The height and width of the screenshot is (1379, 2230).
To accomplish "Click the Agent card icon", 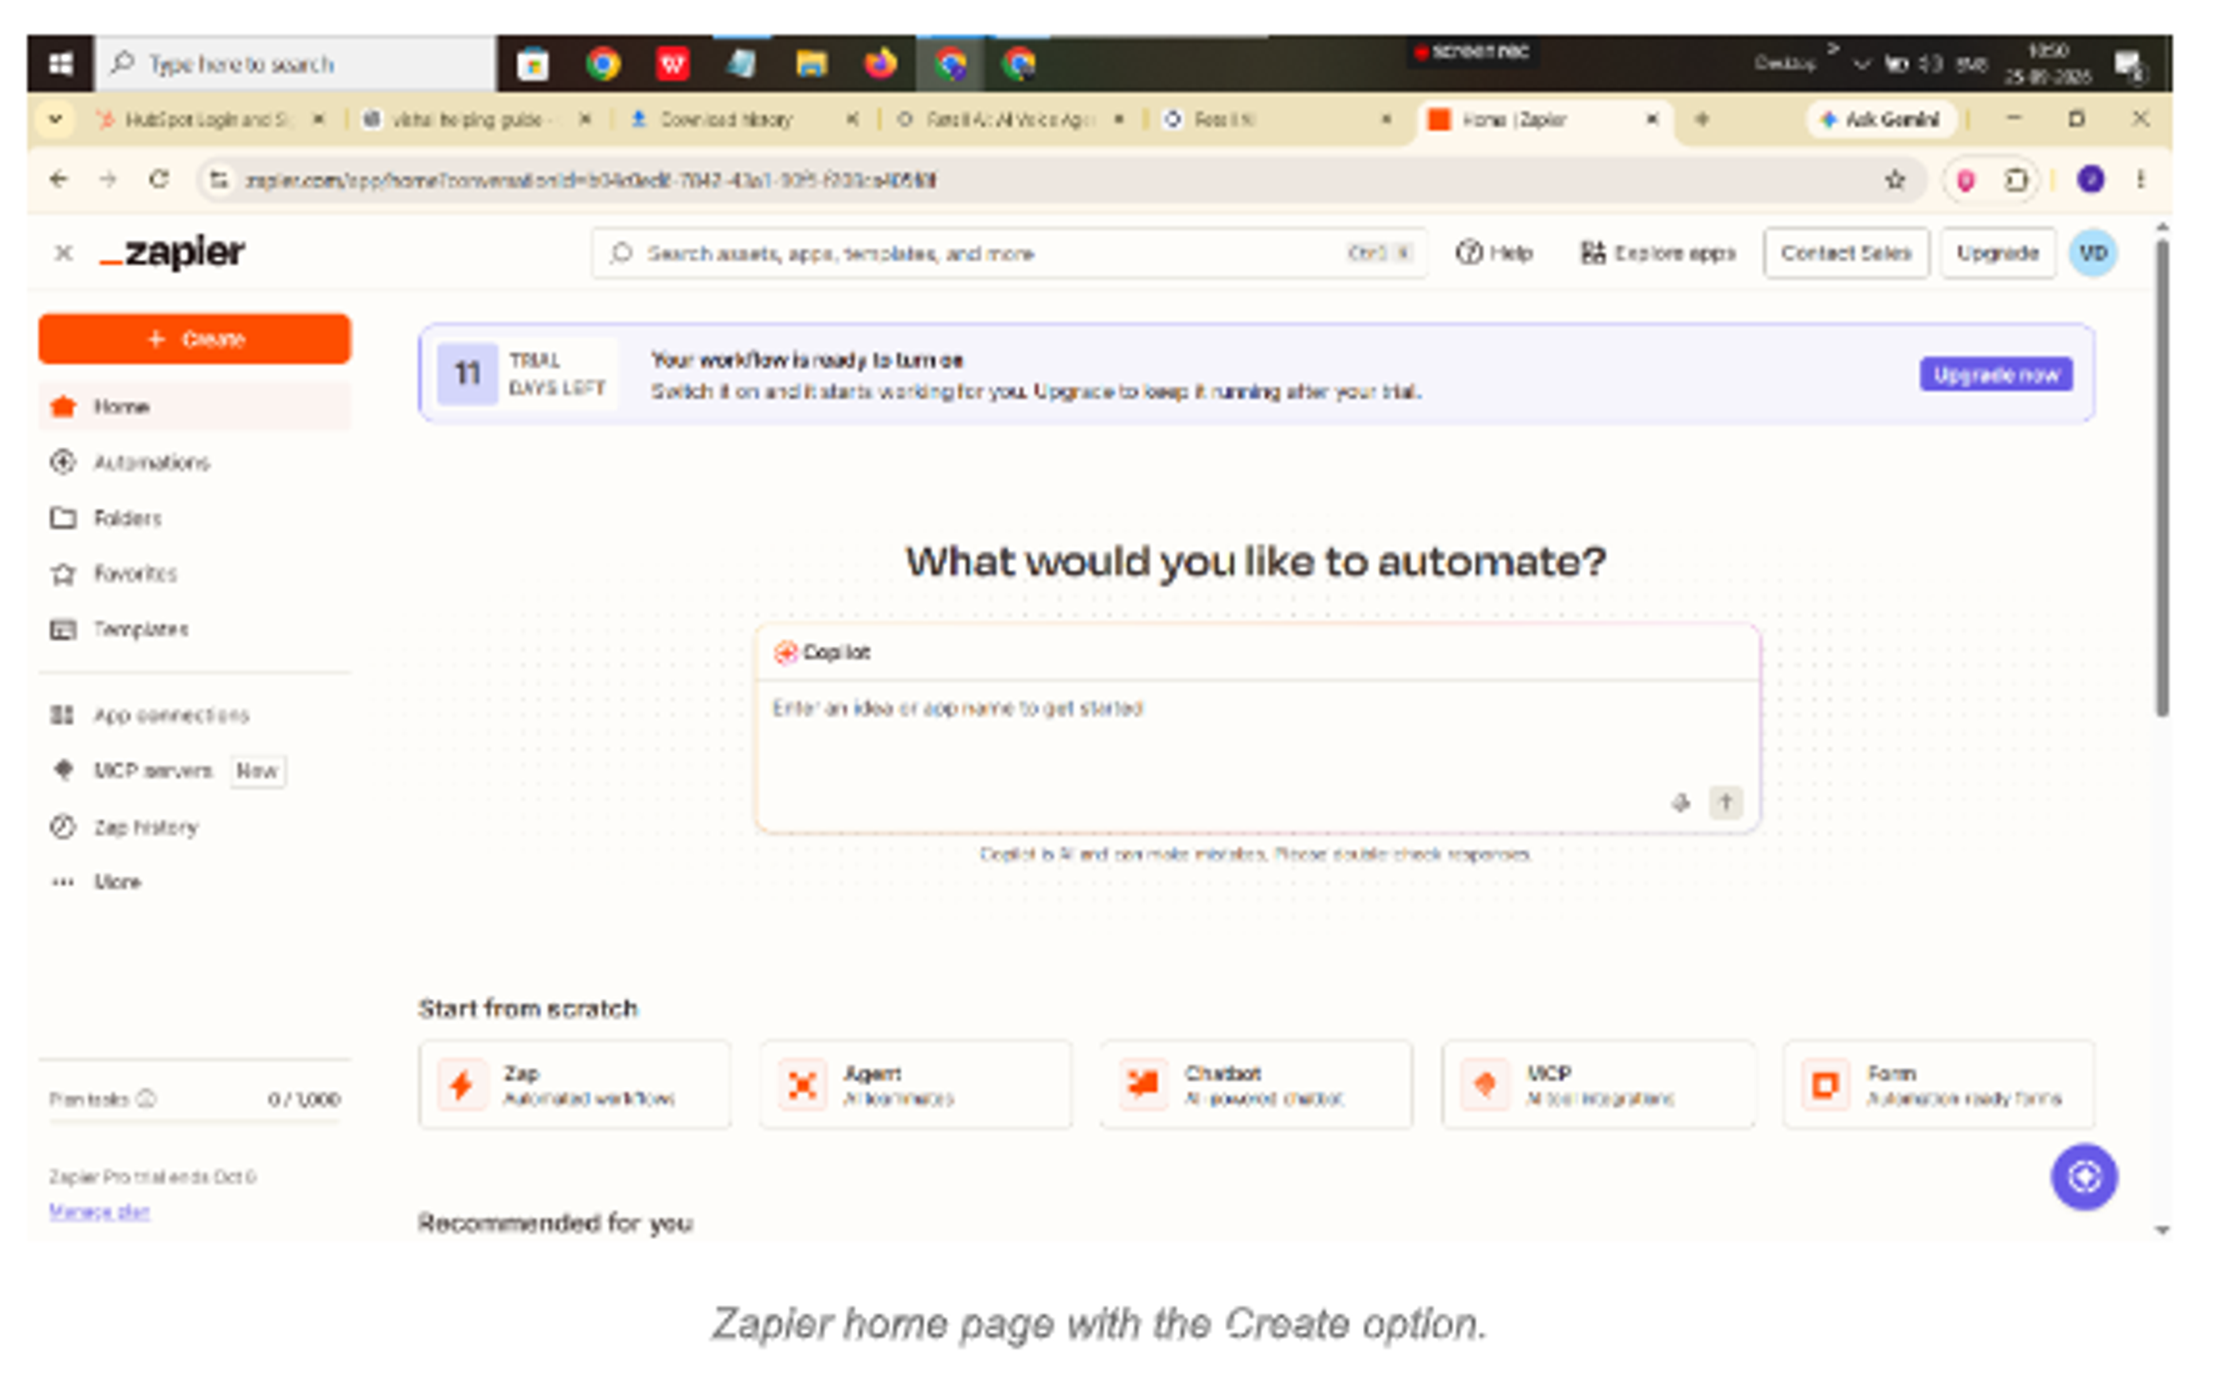I will pos(802,1085).
